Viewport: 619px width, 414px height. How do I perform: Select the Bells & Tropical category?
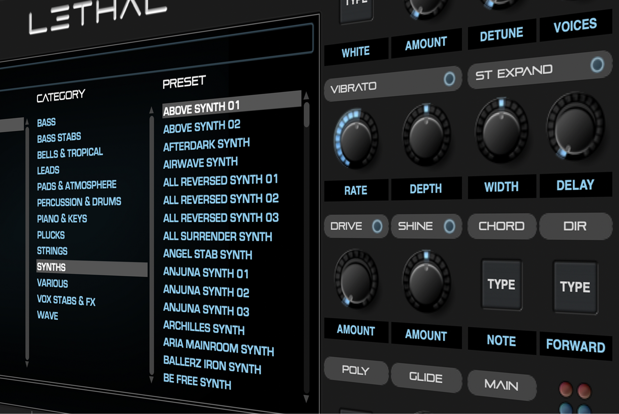[x=70, y=153]
